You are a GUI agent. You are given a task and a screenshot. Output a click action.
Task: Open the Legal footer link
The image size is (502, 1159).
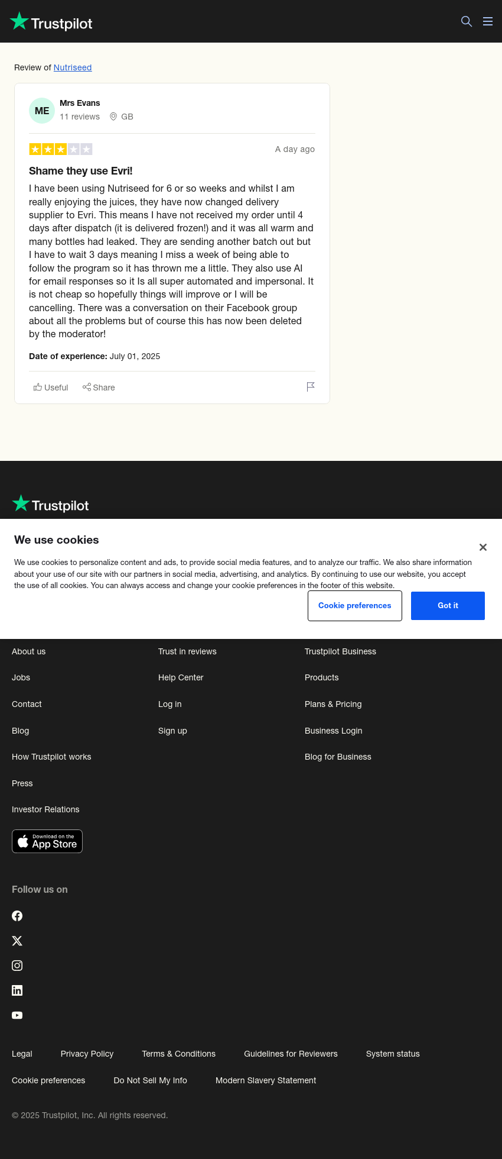click(x=22, y=1054)
